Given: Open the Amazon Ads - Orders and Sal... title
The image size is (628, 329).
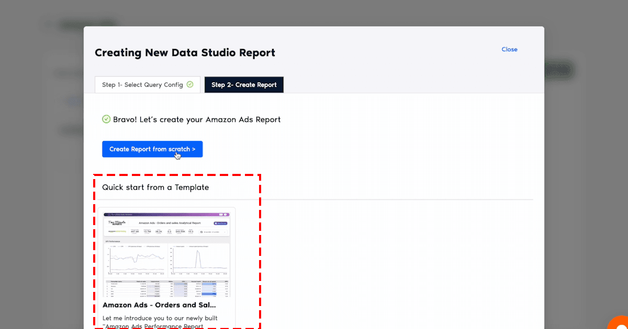Looking at the screenshot, I should coord(159,305).
